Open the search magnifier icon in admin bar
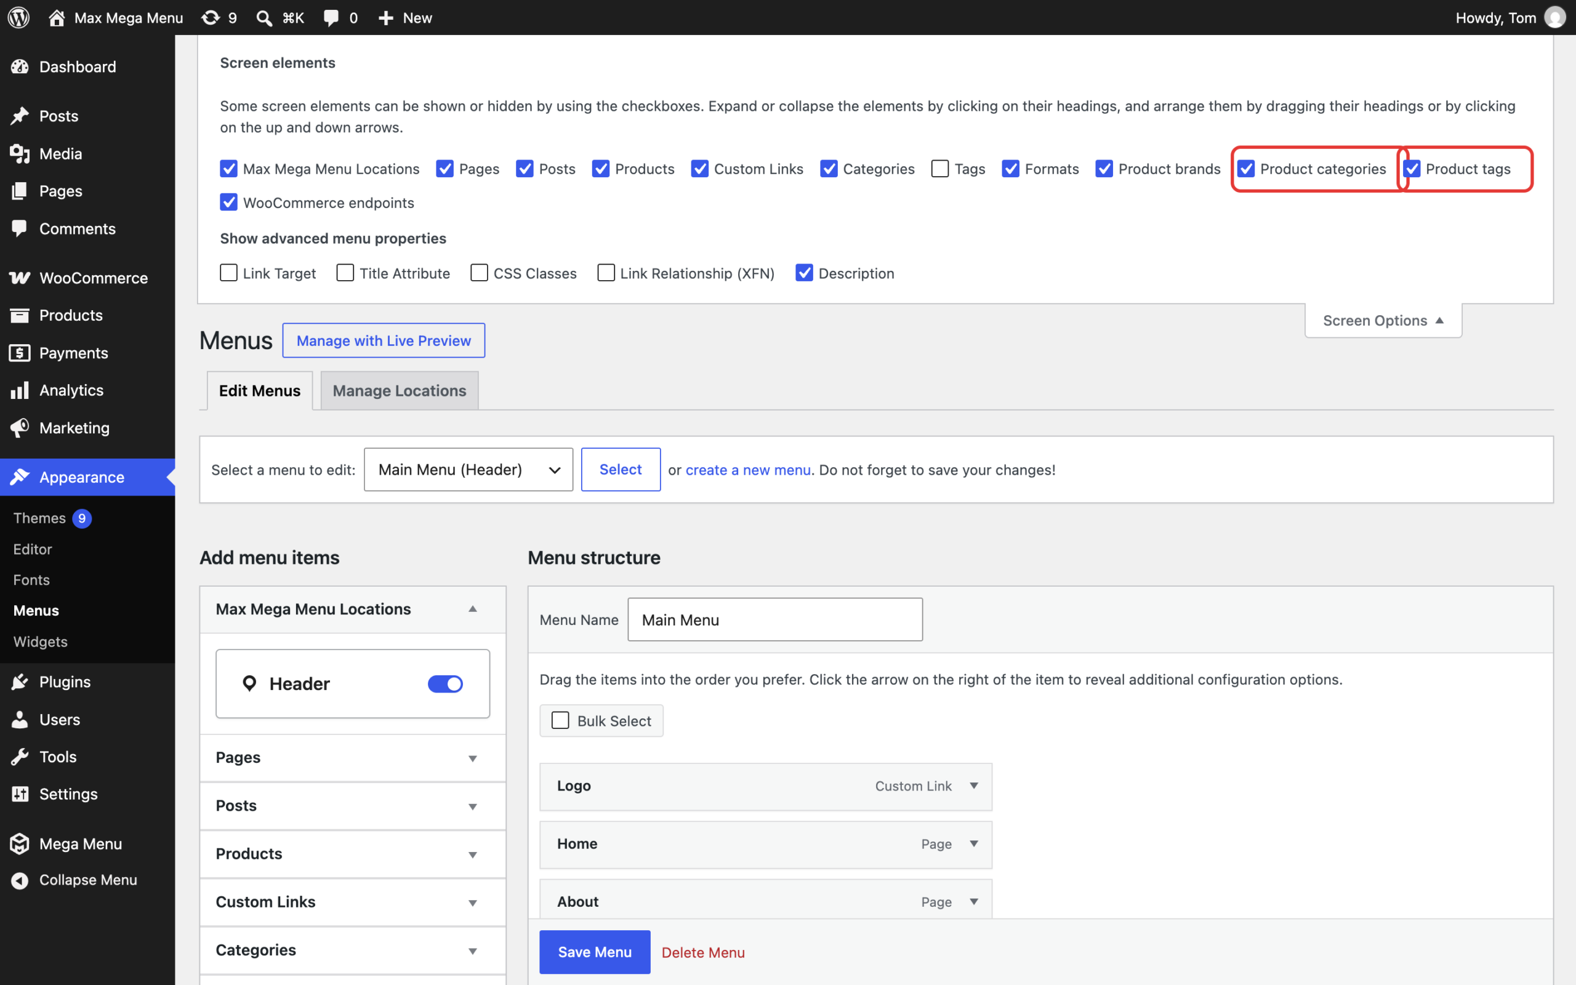The height and width of the screenshot is (985, 1576). [263, 18]
